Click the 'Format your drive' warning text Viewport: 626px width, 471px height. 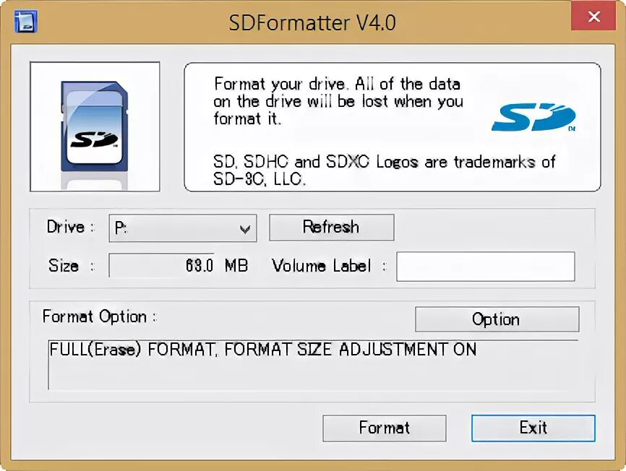337,101
